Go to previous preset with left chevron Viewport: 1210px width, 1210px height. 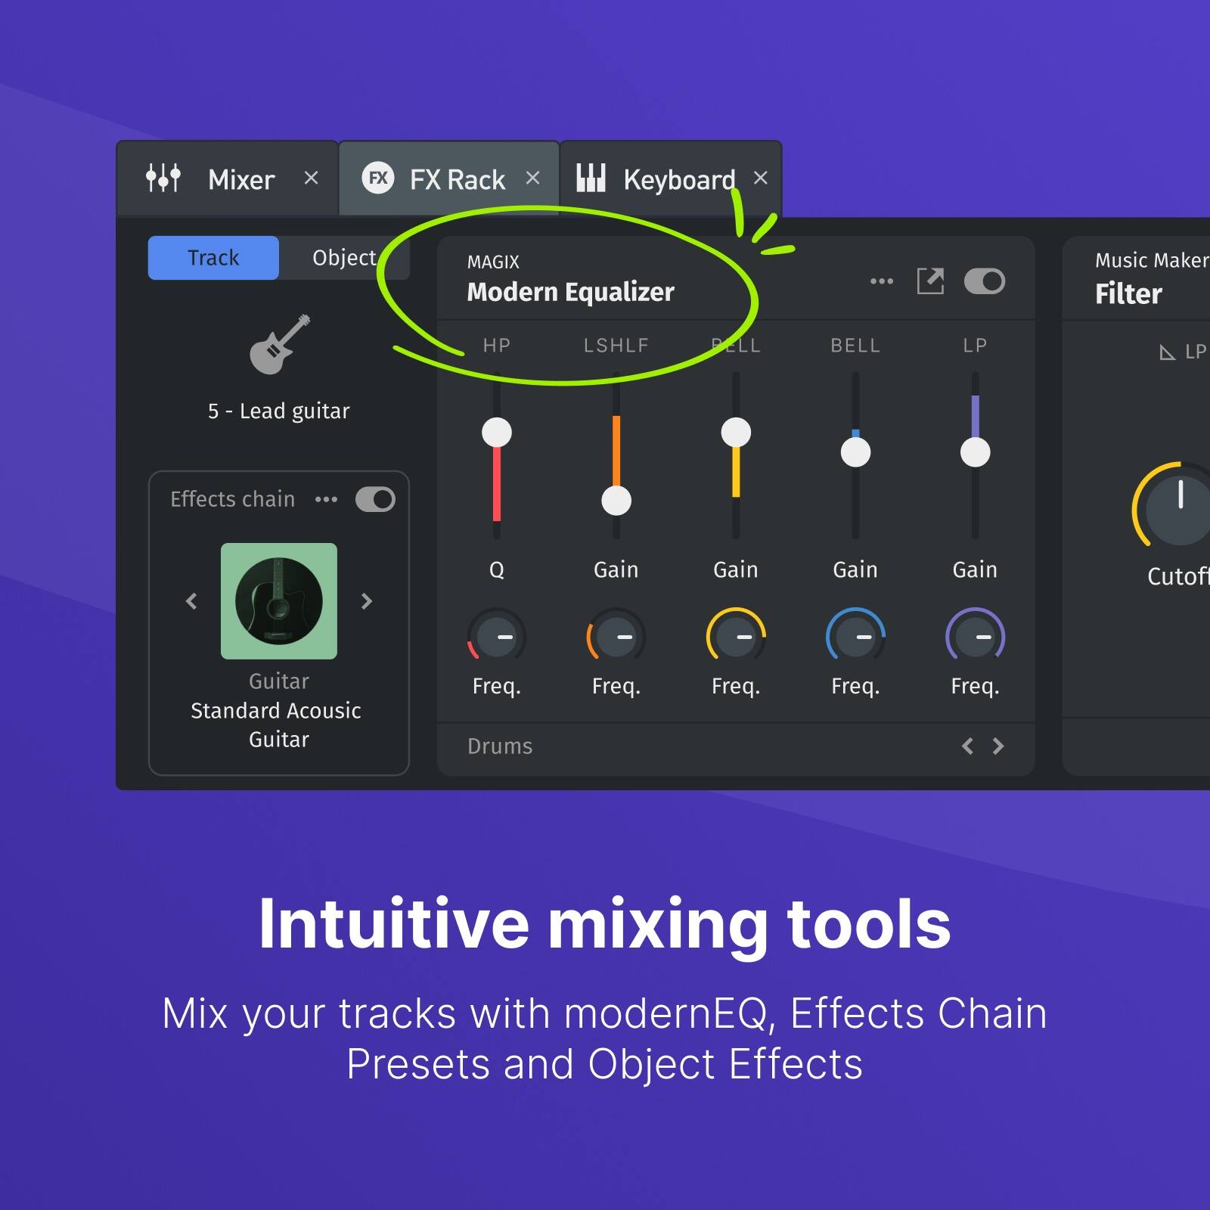click(191, 600)
